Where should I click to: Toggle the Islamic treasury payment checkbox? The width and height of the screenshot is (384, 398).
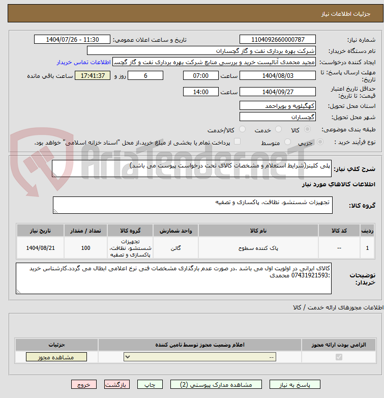[x=237, y=141]
